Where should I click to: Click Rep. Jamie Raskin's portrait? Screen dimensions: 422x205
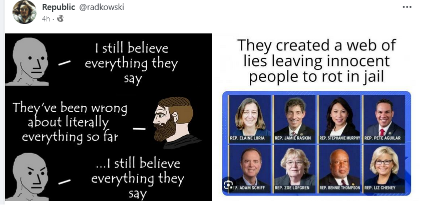click(295, 118)
